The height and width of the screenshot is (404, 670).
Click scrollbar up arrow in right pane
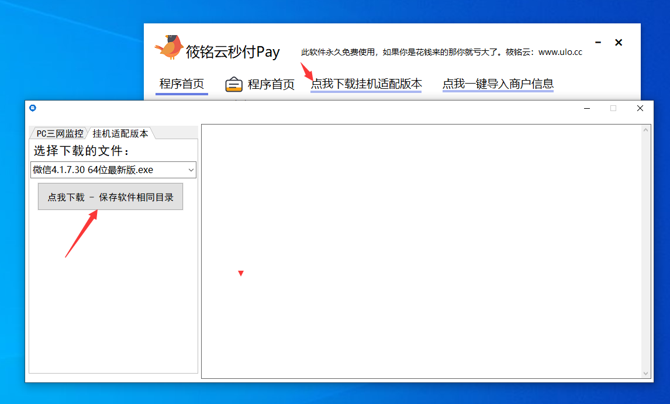(645, 130)
